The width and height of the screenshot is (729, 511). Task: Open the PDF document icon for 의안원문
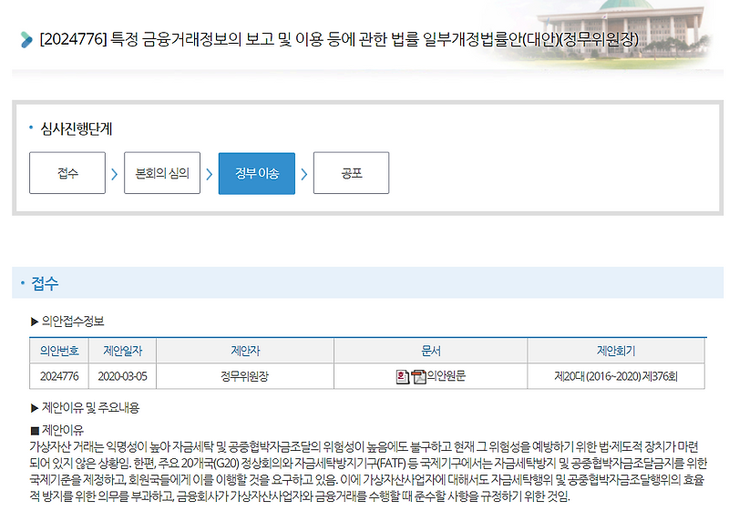[x=418, y=376]
